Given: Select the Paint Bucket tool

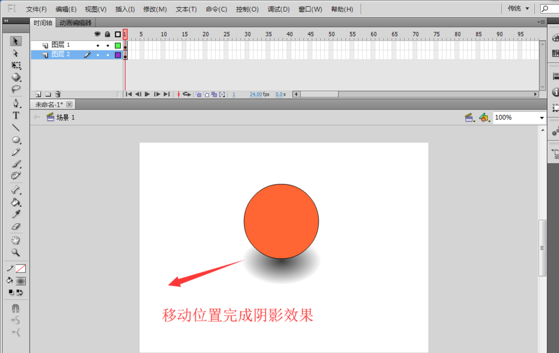Looking at the screenshot, I should 16,202.
